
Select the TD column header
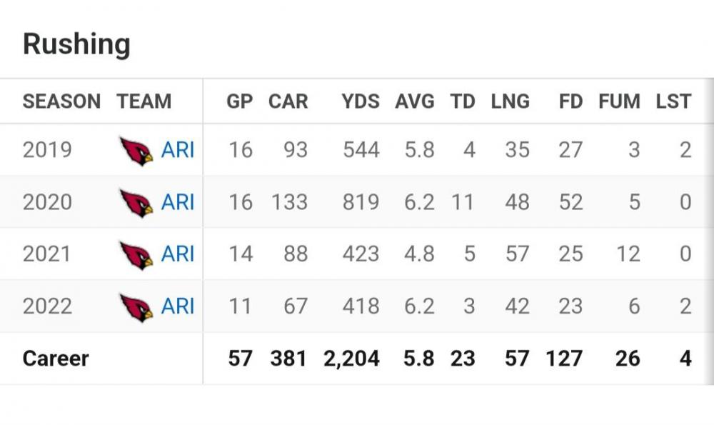[463, 101]
